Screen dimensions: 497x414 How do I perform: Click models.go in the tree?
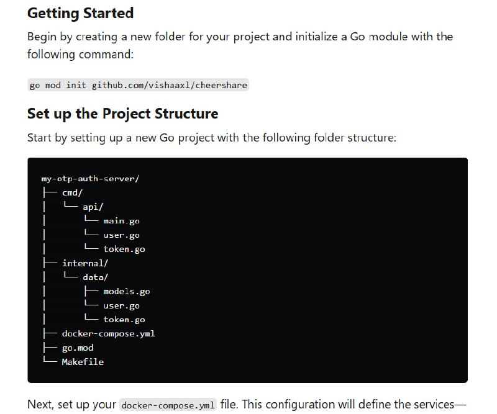click(127, 292)
